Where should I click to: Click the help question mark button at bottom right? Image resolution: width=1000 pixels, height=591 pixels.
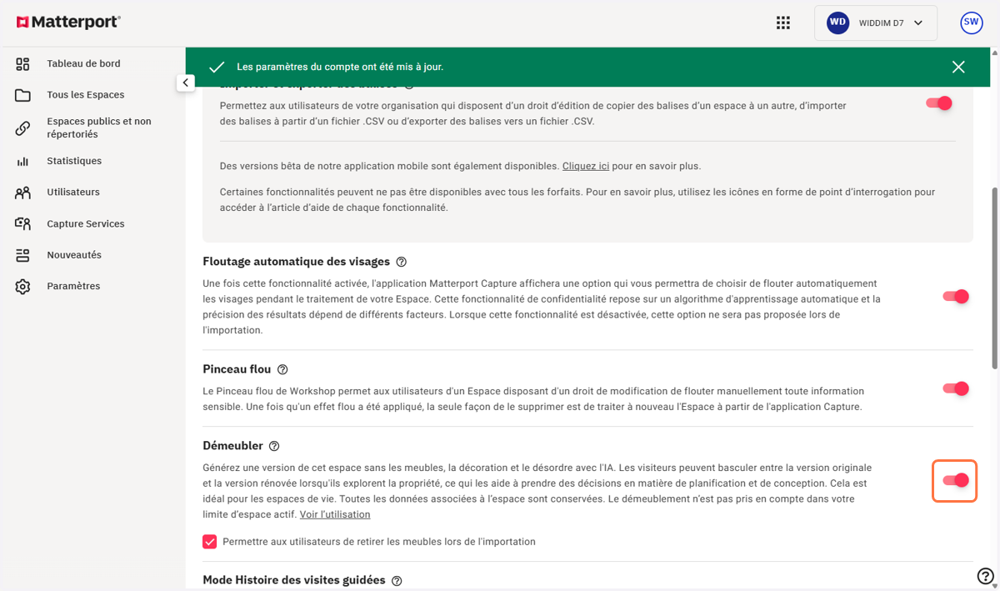tap(985, 576)
